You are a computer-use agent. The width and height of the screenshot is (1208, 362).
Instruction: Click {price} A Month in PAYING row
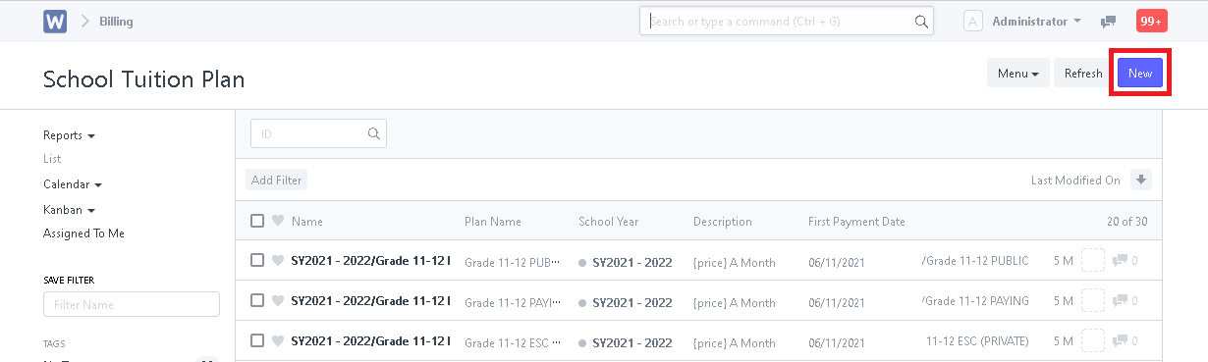click(x=735, y=302)
